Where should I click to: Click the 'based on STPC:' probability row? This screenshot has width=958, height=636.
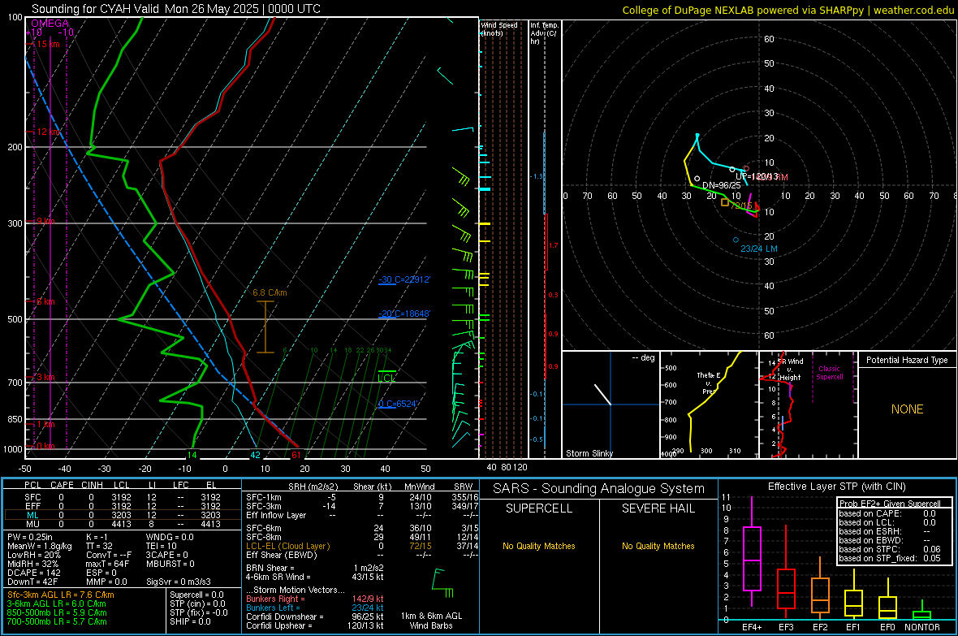(x=890, y=549)
